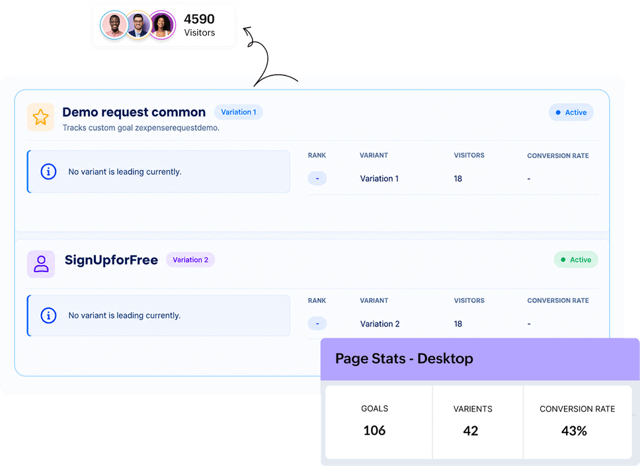Click the VARIENTS label in Page Stats

point(473,409)
